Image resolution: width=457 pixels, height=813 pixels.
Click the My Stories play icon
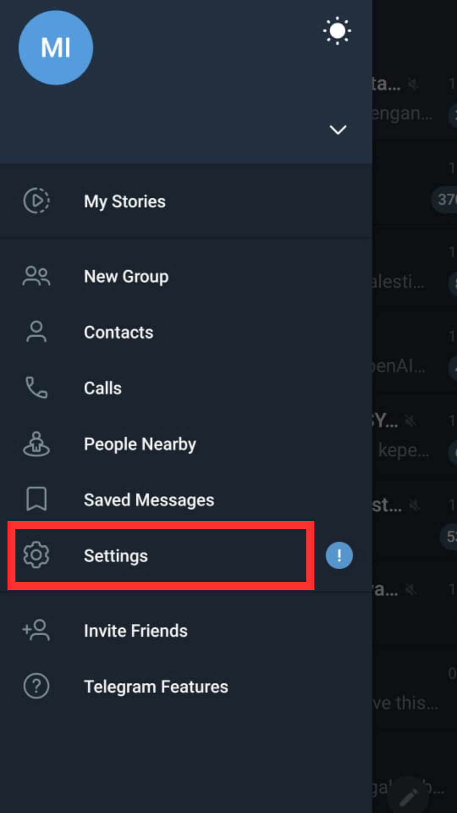[x=36, y=201]
